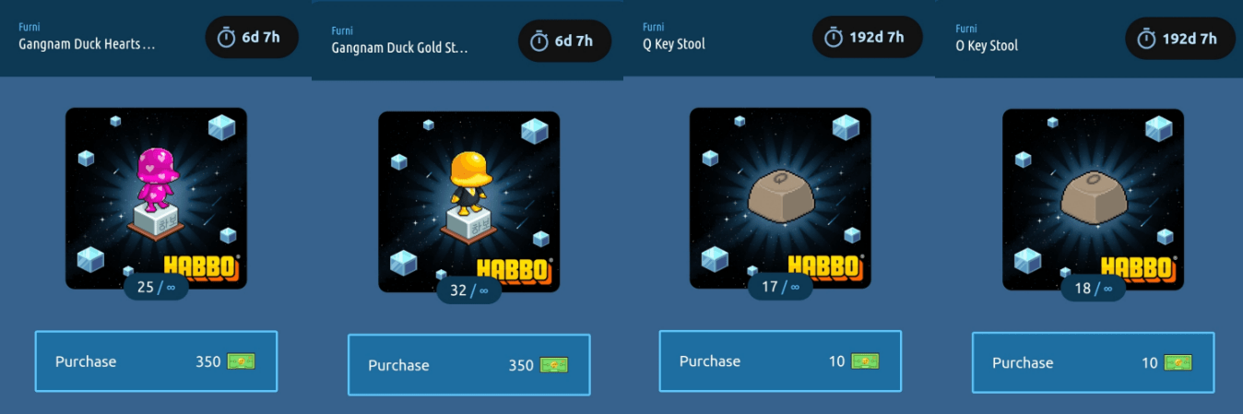Click the 18 / ∞ supply badge
The height and width of the screenshot is (414, 1243).
(1093, 289)
